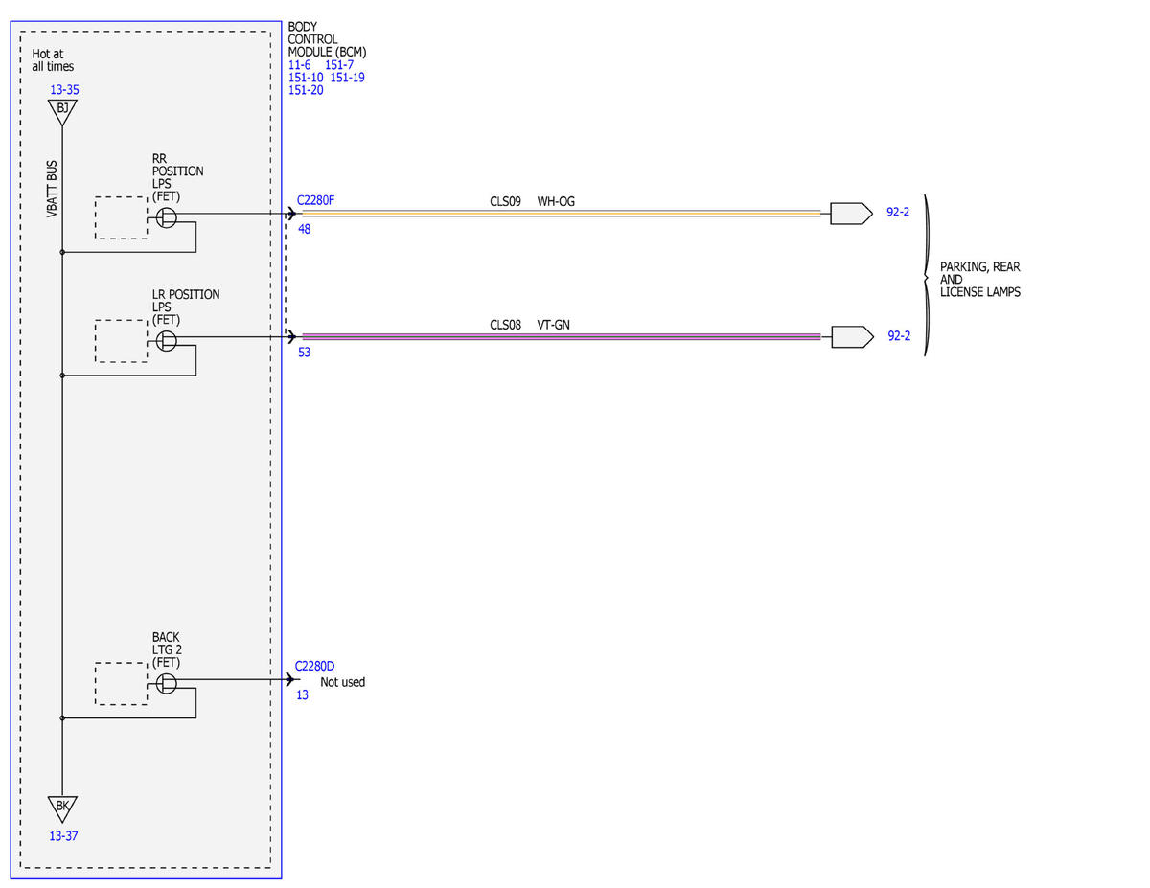Open connector C2280D details

(315, 666)
